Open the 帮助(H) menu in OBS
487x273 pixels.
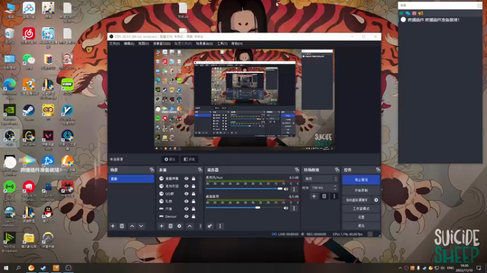pos(237,44)
